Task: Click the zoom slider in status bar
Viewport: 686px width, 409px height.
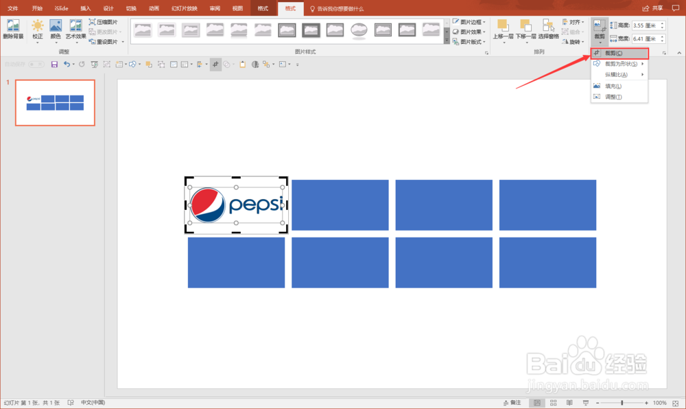Action: coord(622,403)
